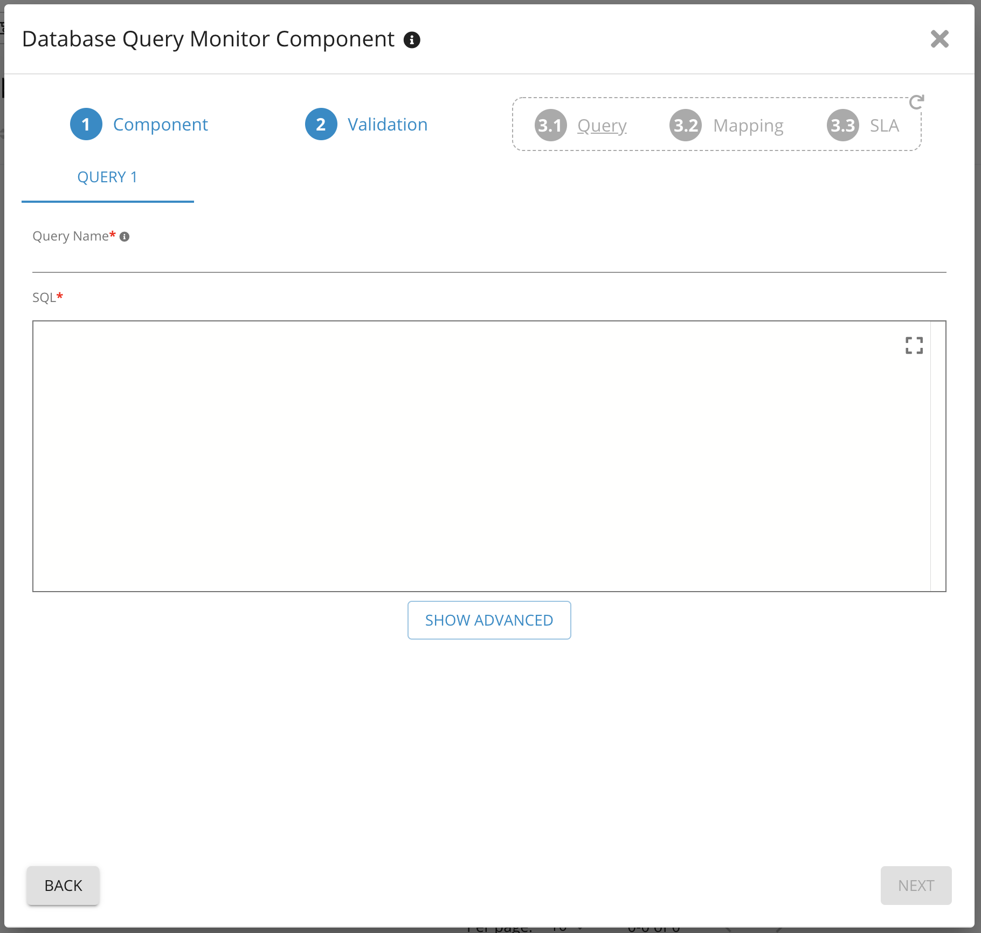Click the step 2 circle icon
The width and height of the screenshot is (981, 933).
pyautogui.click(x=321, y=125)
